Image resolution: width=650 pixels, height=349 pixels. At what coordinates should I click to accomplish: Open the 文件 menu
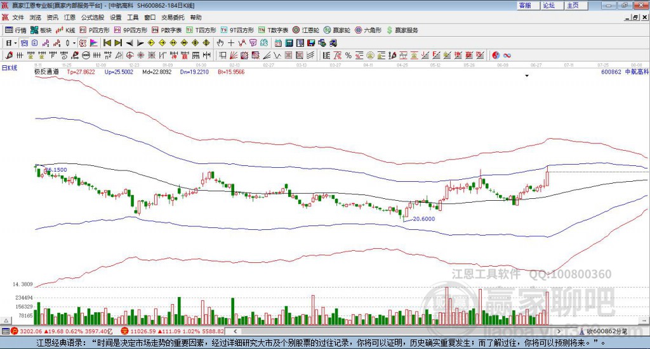point(18,17)
